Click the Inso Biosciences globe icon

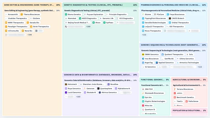click(x=143, y=59)
